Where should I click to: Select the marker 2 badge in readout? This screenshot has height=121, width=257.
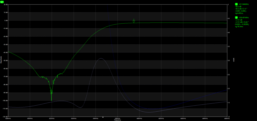pos(236,17)
